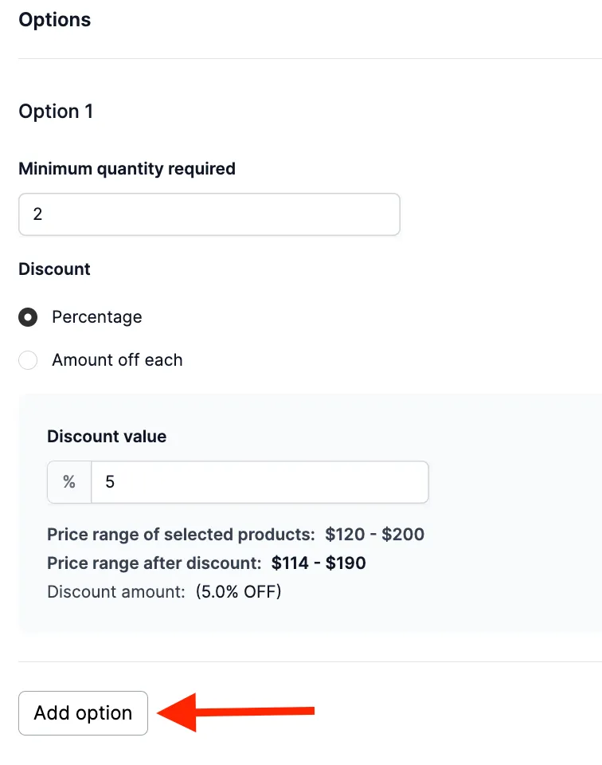Click the Discount amount label text
The height and width of the screenshot is (765, 602).
(x=116, y=592)
